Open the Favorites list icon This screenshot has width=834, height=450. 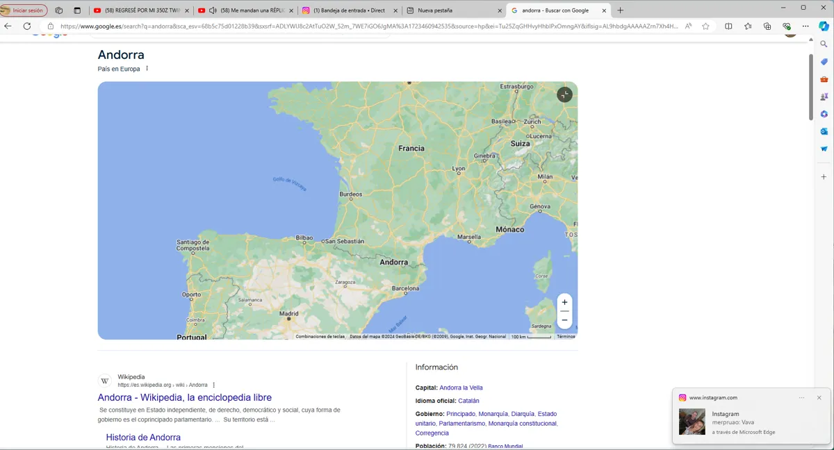tap(748, 26)
